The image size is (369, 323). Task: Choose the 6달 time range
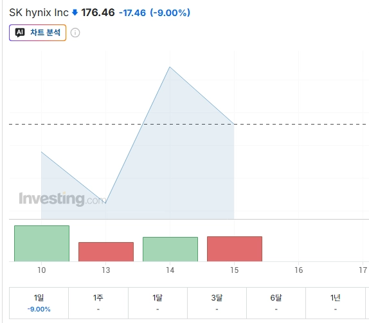pyautogui.click(x=276, y=303)
